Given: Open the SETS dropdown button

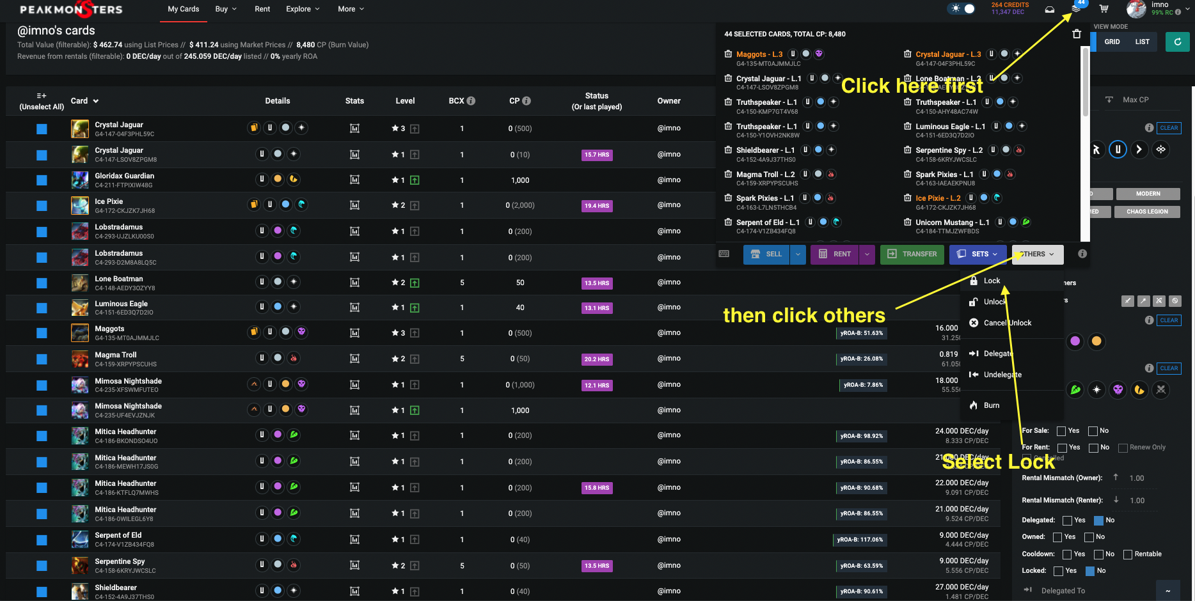Looking at the screenshot, I should 977,254.
